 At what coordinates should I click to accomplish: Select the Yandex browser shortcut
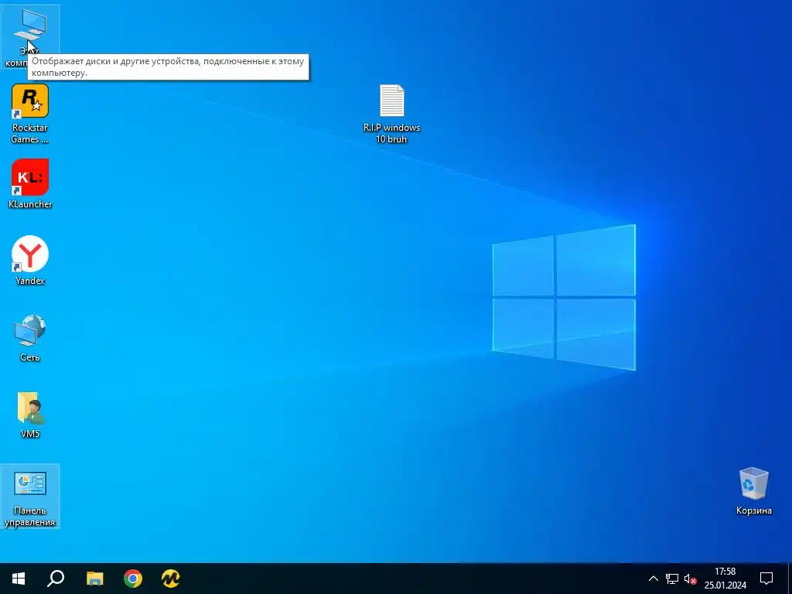(x=30, y=260)
